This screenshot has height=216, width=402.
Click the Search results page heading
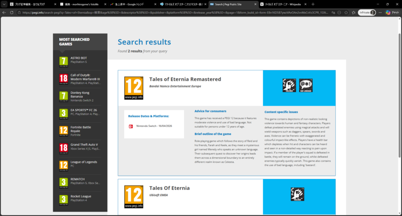click(144, 42)
